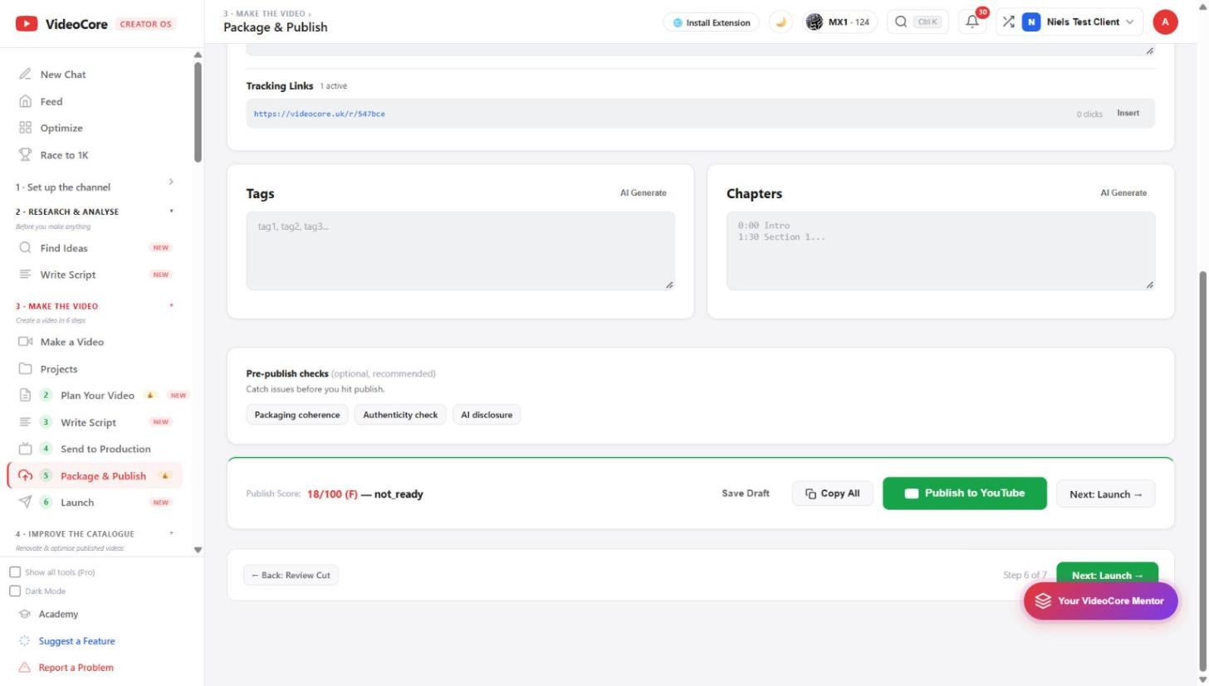
Task: Click the shuffle icon beside client switcher
Action: click(1008, 22)
